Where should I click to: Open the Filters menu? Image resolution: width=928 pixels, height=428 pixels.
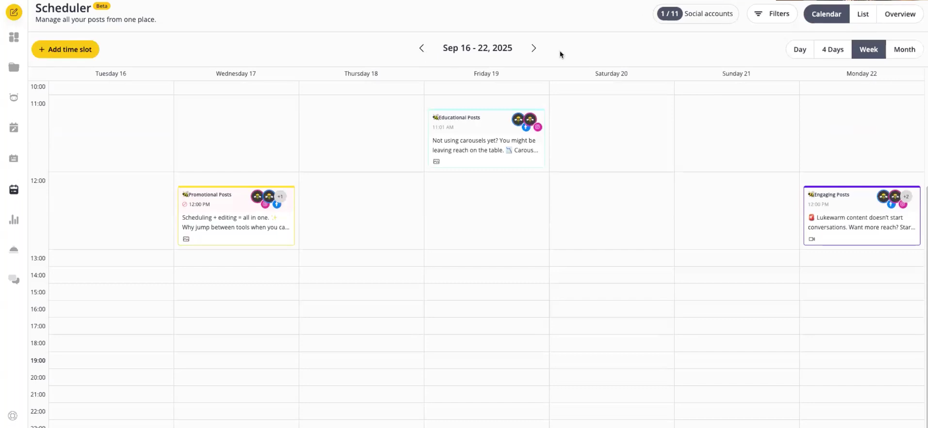tap(772, 14)
